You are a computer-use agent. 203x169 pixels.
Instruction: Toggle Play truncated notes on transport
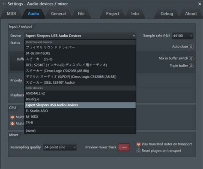pyautogui.click(x=138, y=144)
